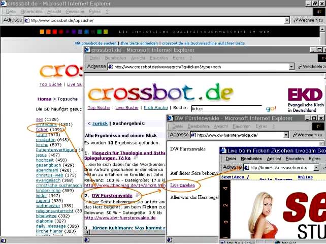The height and width of the screenshot is (244, 326).
Task: Click the scroll-up arrow of the topsuche window scrollbar
Action: click(322, 29)
